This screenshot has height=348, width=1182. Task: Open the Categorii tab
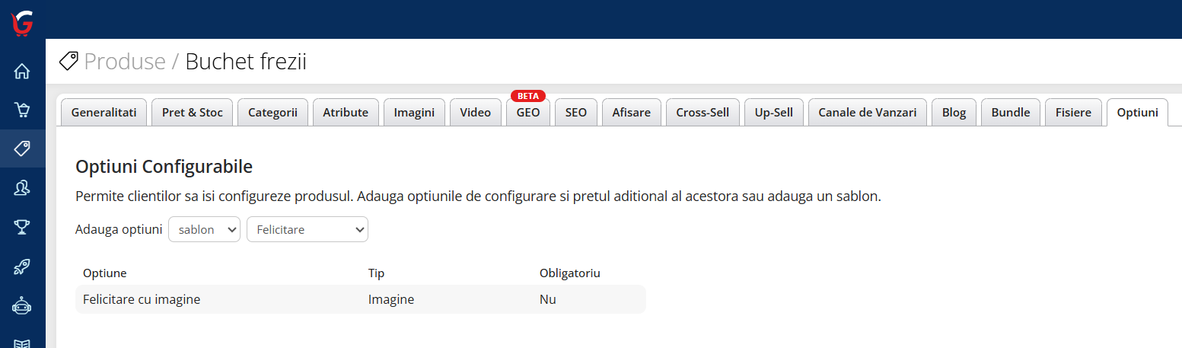click(273, 112)
